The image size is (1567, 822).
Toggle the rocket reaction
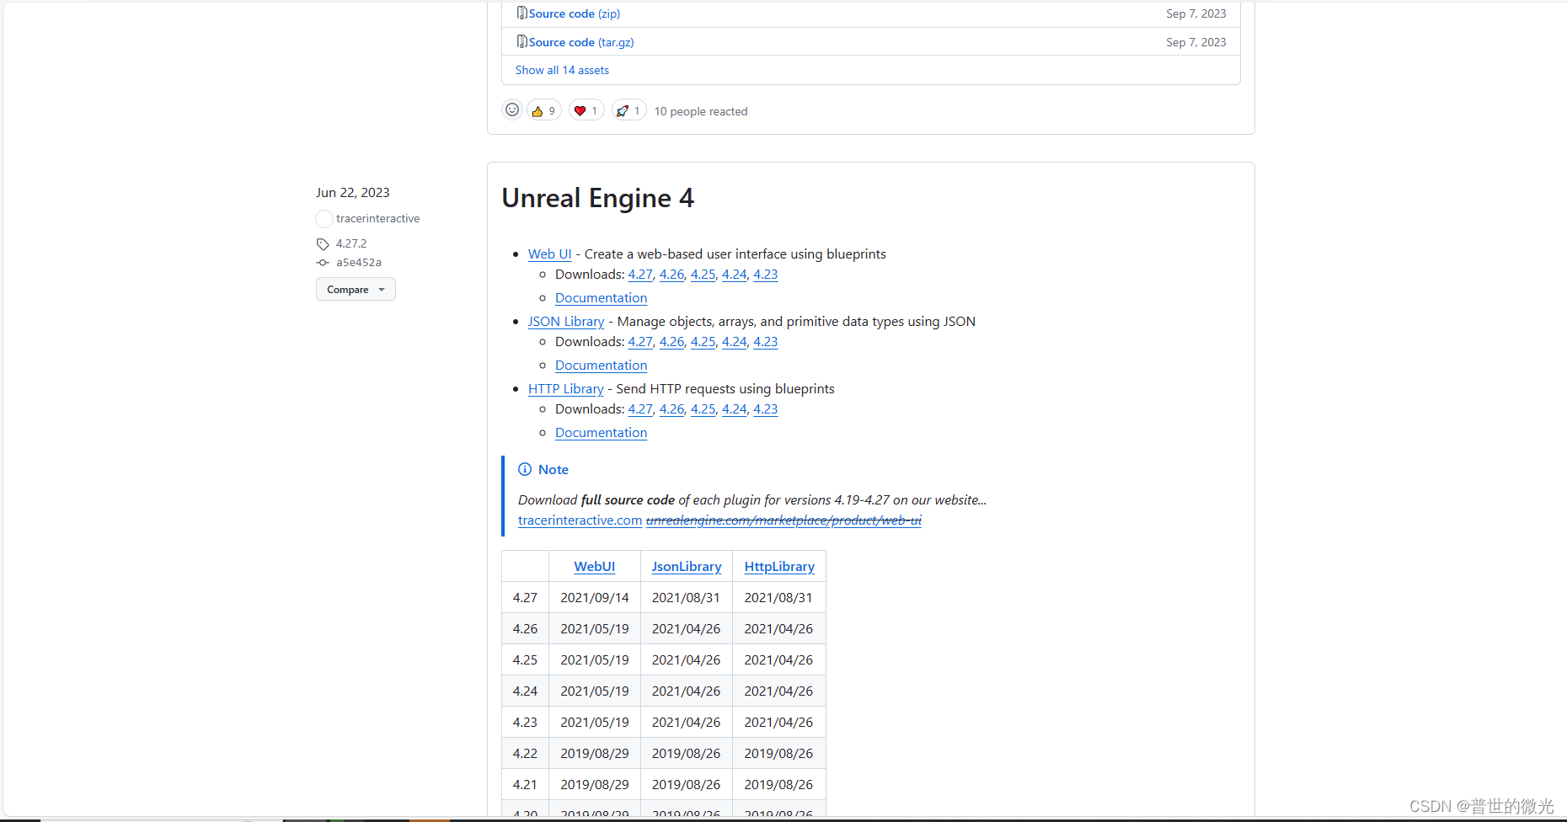click(x=628, y=110)
